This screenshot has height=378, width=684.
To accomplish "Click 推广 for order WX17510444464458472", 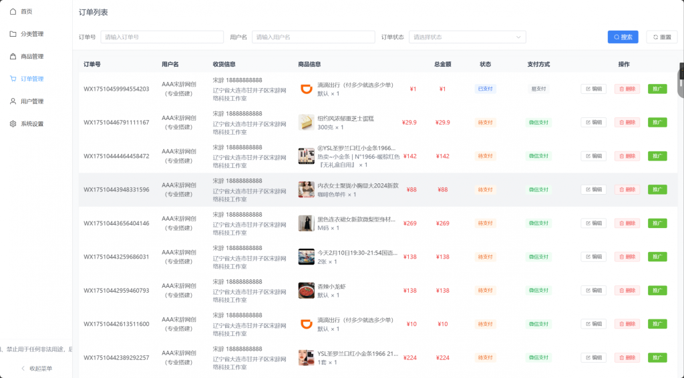I will point(657,156).
